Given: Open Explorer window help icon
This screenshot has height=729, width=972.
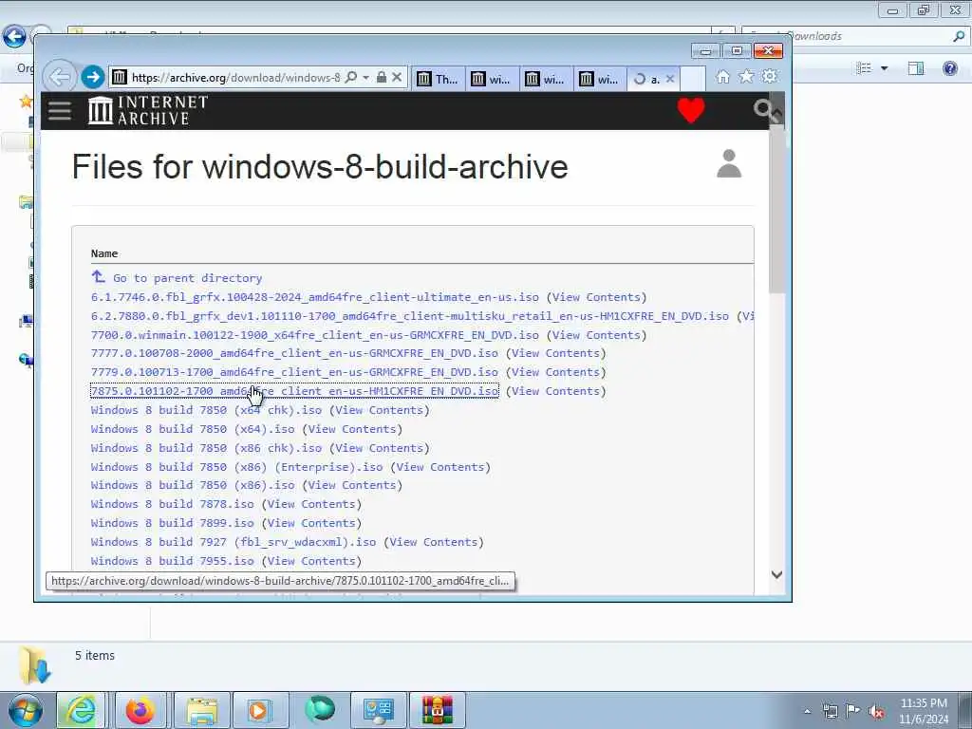Looking at the screenshot, I should click(x=949, y=67).
